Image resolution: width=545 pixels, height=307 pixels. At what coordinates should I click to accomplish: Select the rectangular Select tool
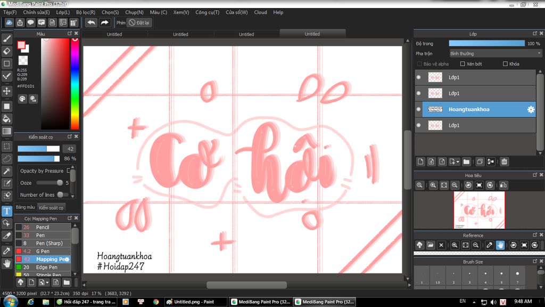coord(6,146)
